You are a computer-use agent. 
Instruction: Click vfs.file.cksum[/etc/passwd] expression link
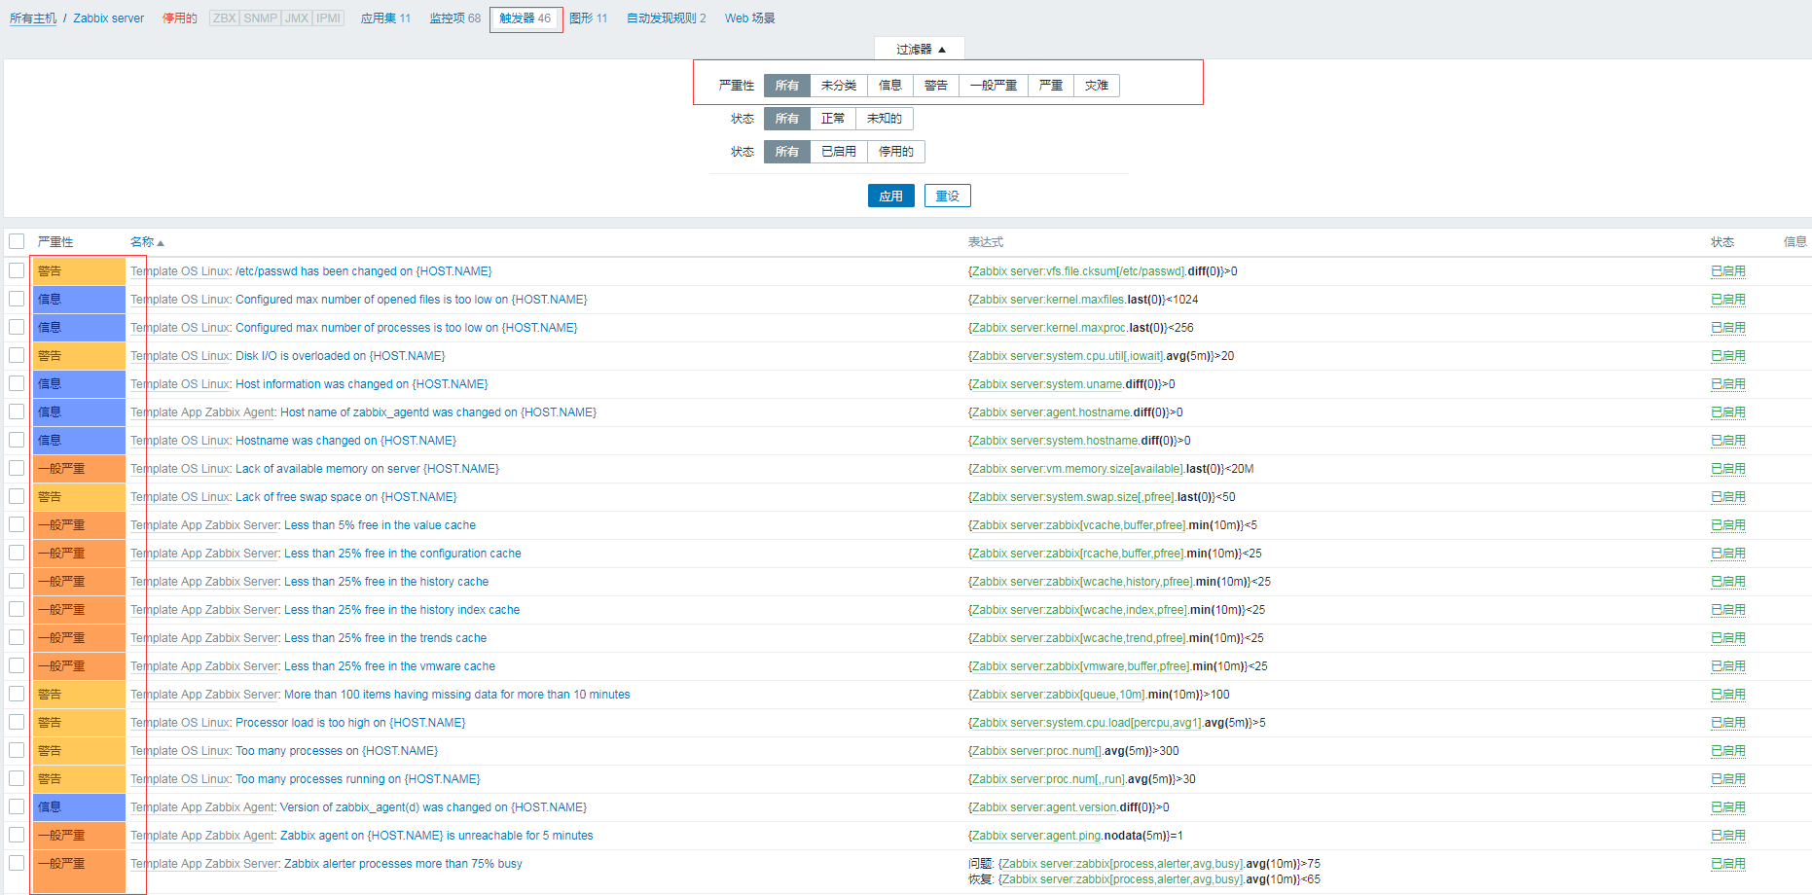tap(1076, 271)
